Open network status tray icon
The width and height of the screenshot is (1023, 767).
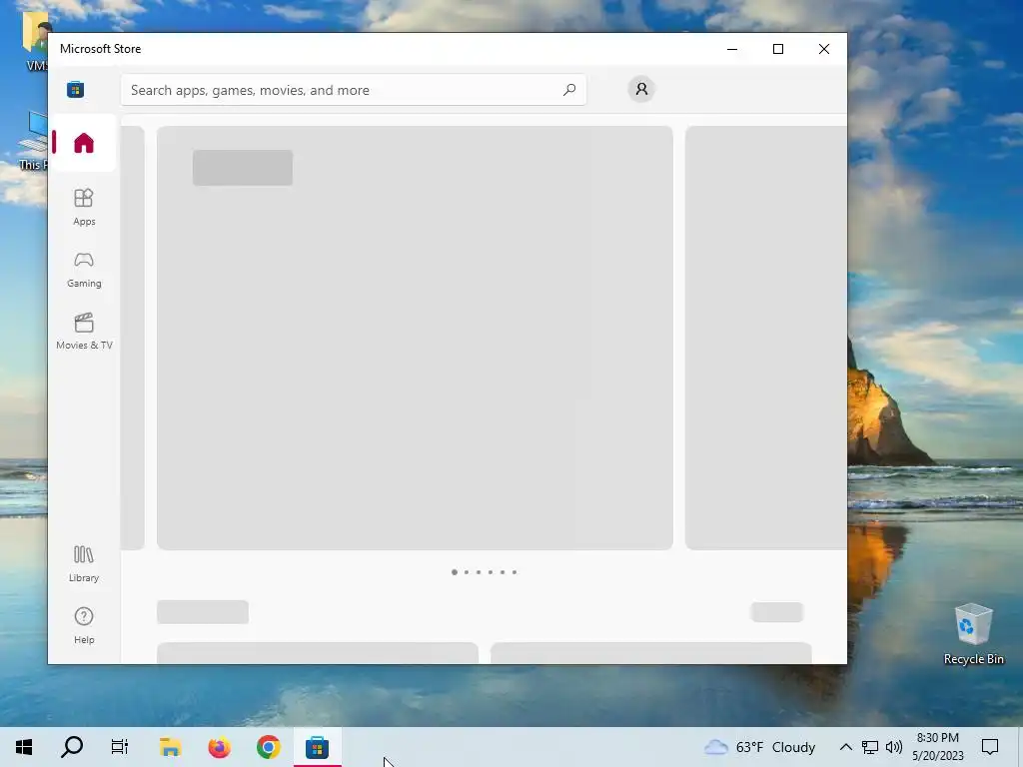tap(870, 747)
